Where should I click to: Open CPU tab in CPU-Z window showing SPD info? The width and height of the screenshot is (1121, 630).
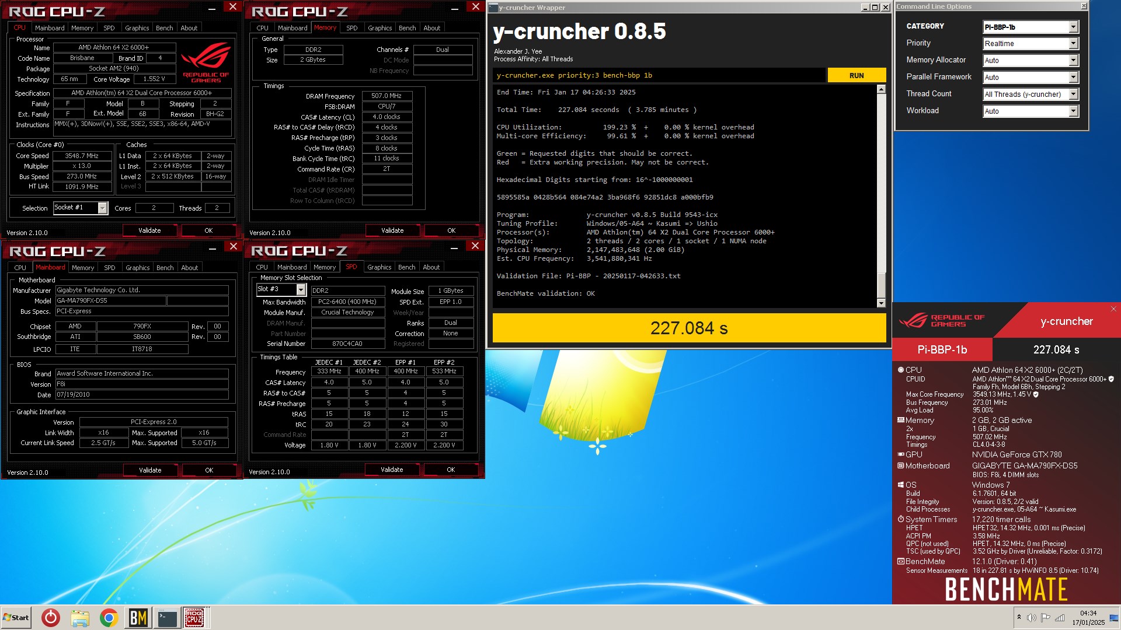click(262, 267)
